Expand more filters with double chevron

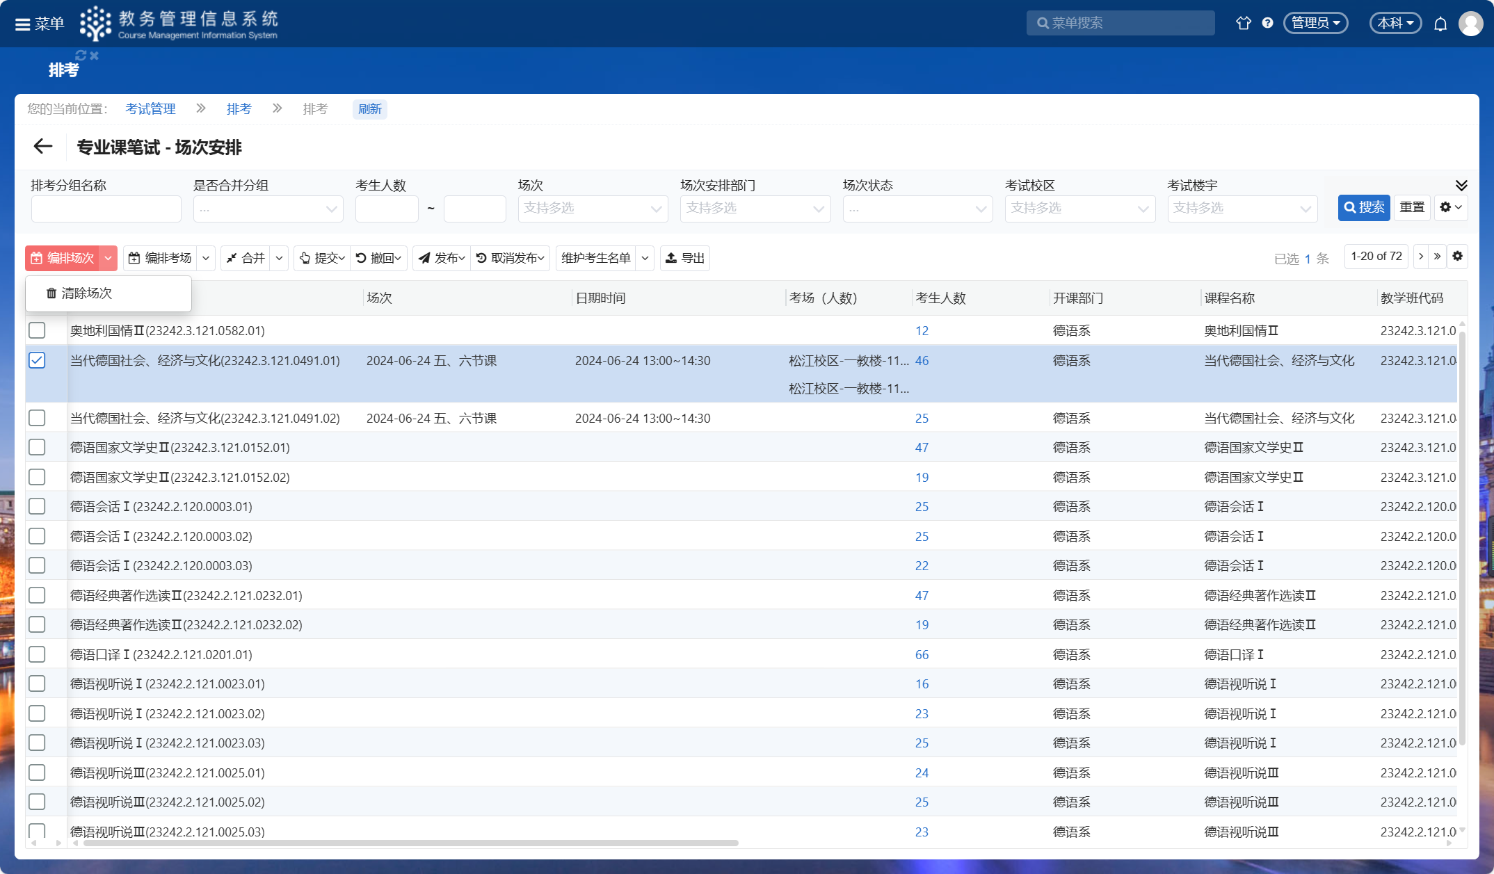tap(1461, 185)
